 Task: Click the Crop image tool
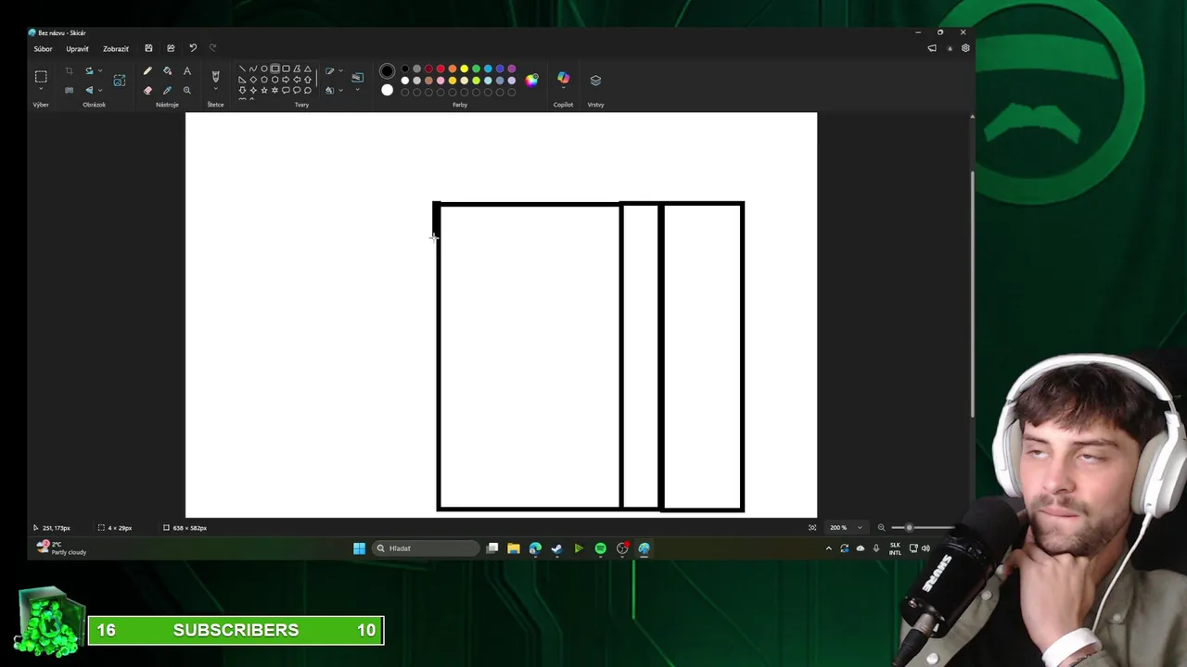(x=69, y=70)
